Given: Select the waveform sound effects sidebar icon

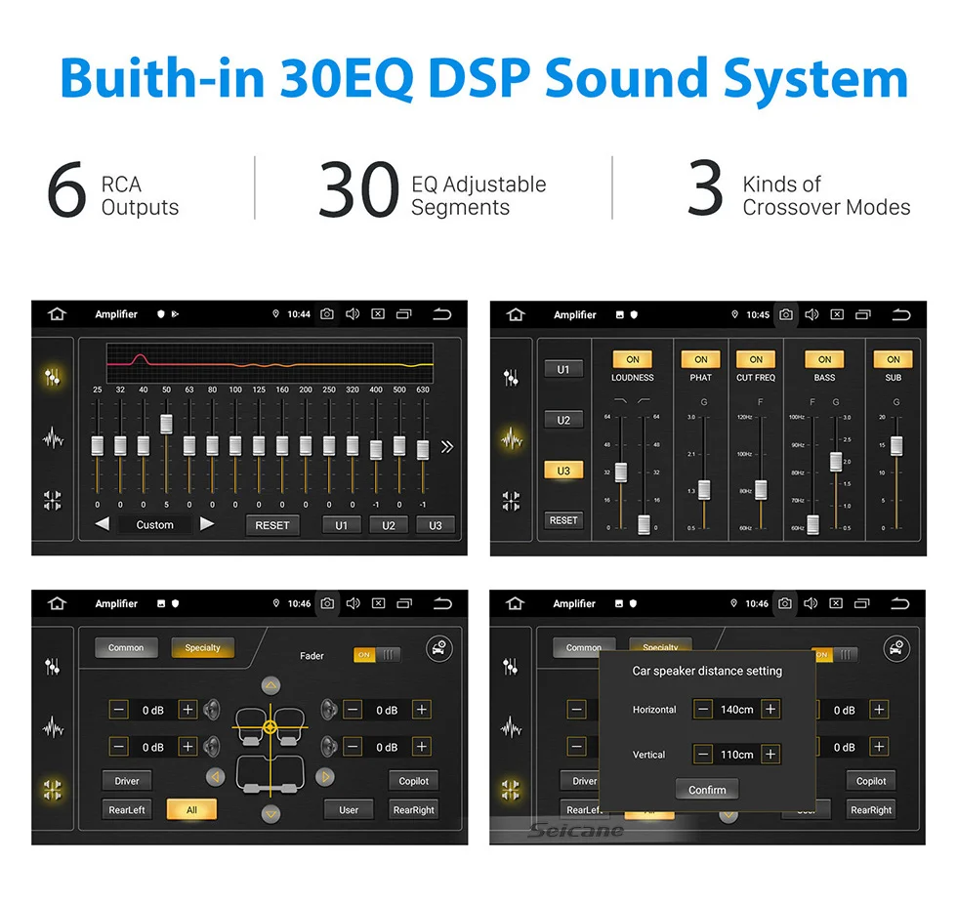Looking at the screenshot, I should pos(512,438).
